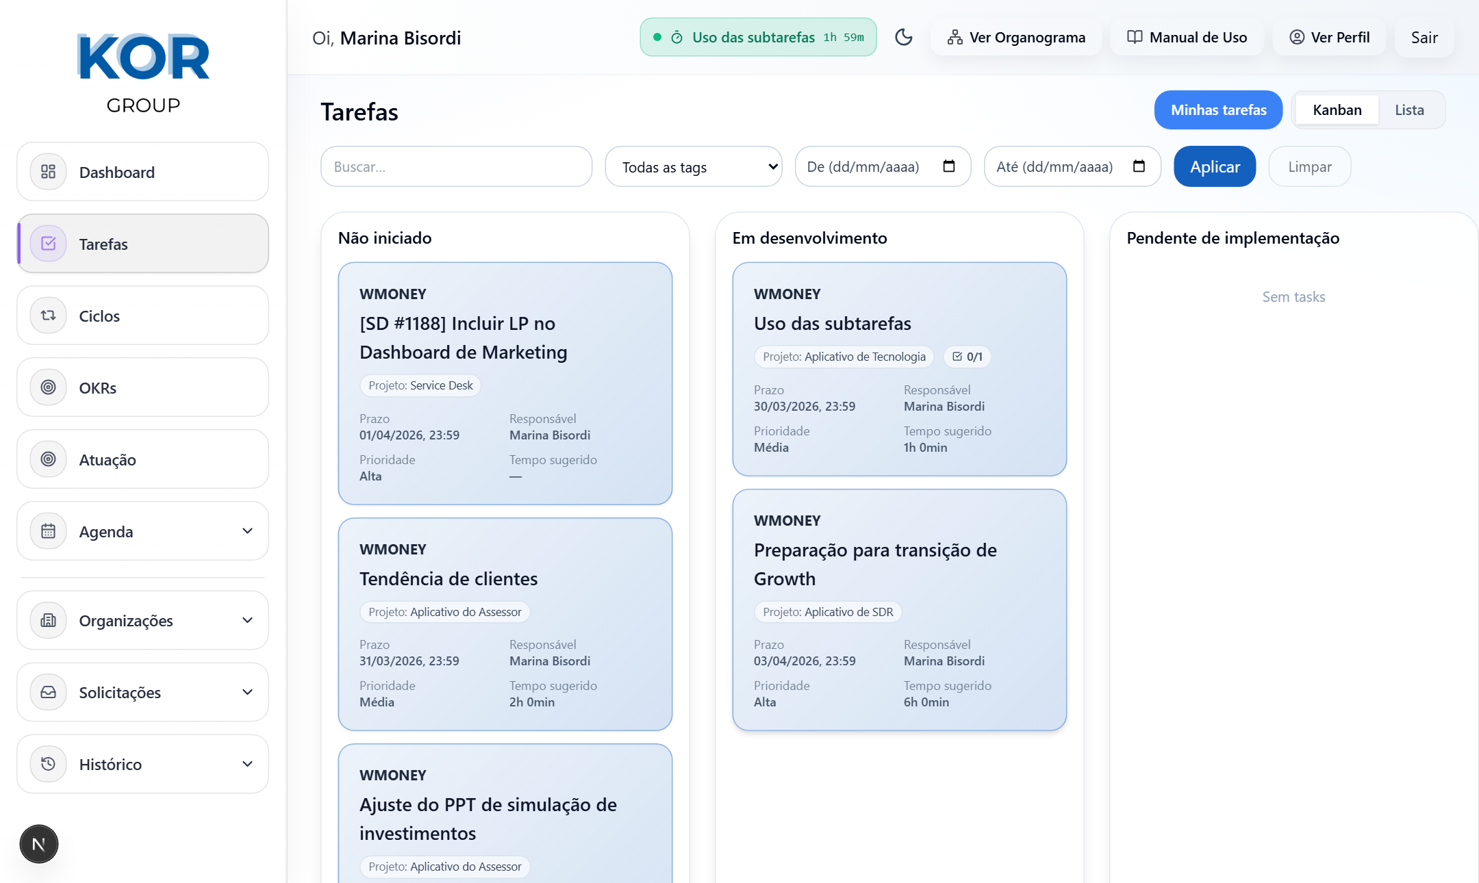This screenshot has width=1479, height=883.
Task: Toggle dark mode with the moon icon
Action: [904, 38]
